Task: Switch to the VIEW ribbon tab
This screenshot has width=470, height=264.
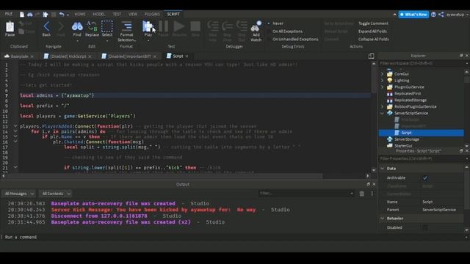Action: pos(132,14)
